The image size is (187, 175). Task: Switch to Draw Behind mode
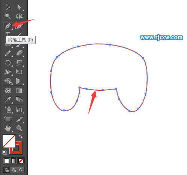click(14, 170)
